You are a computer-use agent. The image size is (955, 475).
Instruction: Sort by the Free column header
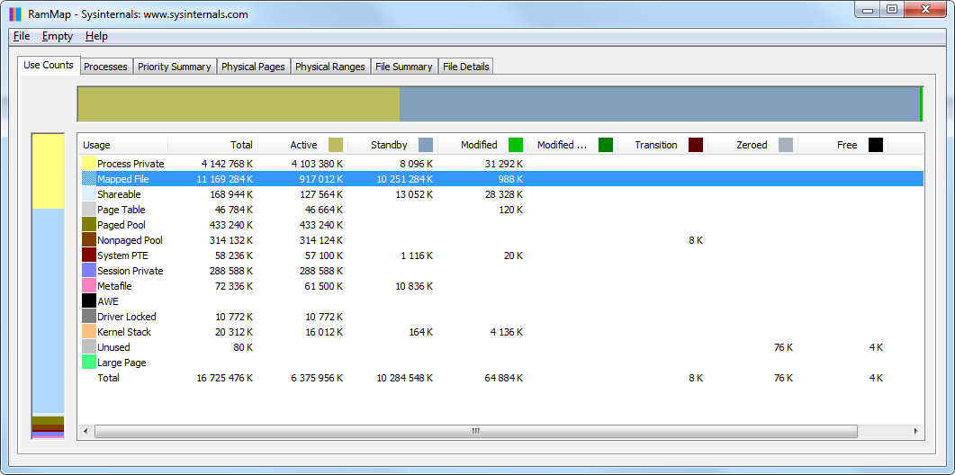click(x=843, y=145)
